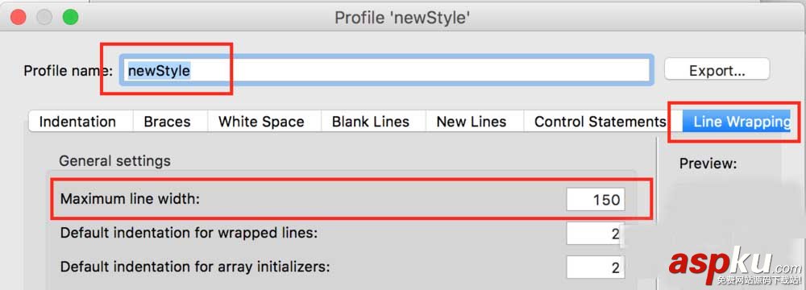Focus the wrapped lines indentation field
The height and width of the screenshot is (290, 806).
pos(596,233)
